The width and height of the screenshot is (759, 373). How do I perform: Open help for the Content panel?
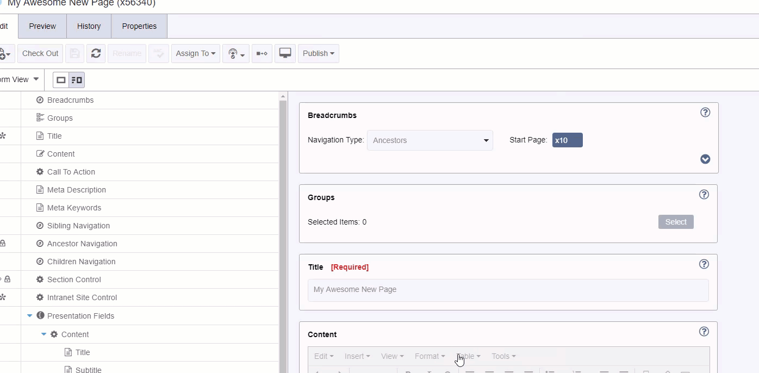704,332
